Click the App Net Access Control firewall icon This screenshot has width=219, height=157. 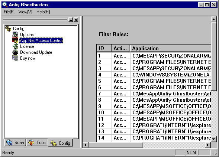point(15,40)
